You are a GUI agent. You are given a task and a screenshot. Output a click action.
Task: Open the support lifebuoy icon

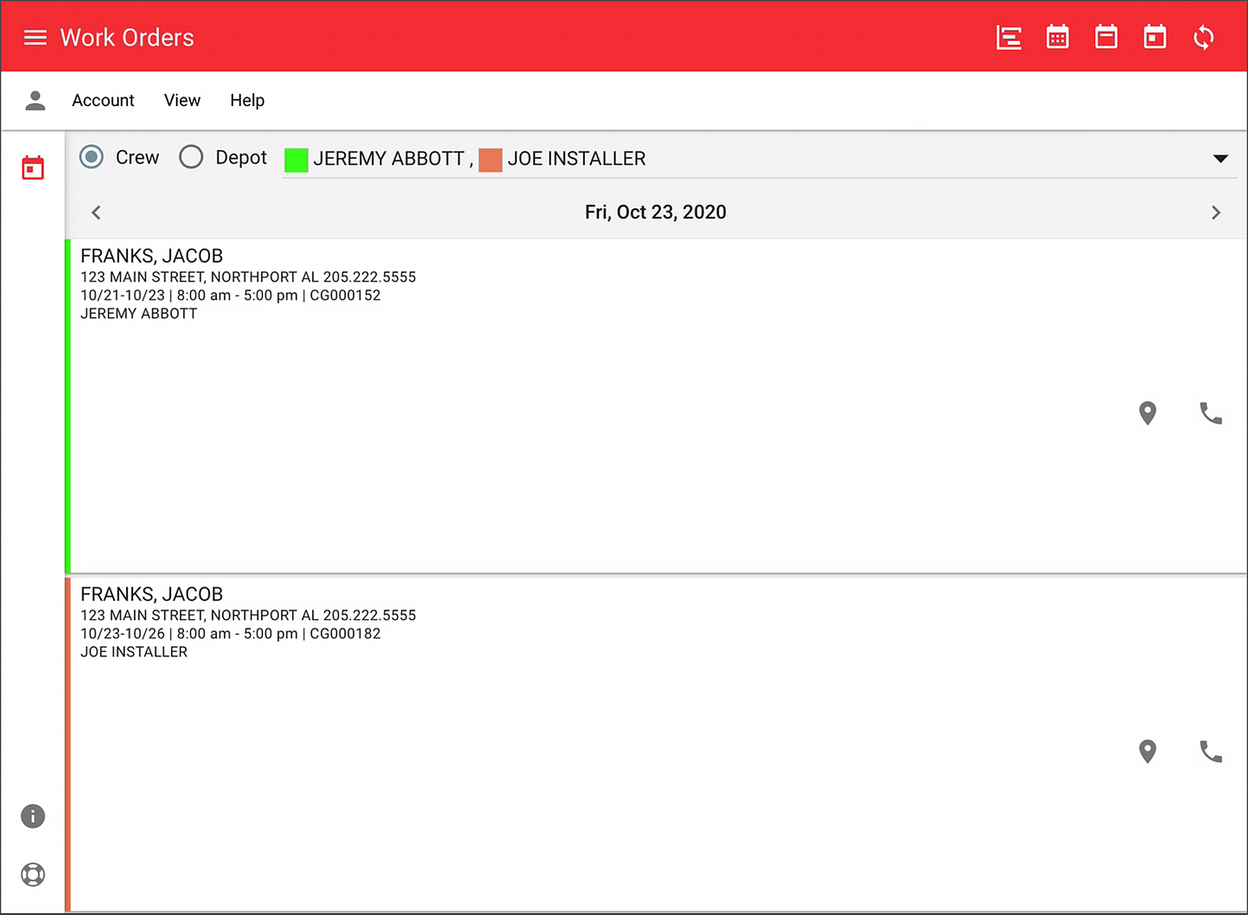[x=33, y=875]
